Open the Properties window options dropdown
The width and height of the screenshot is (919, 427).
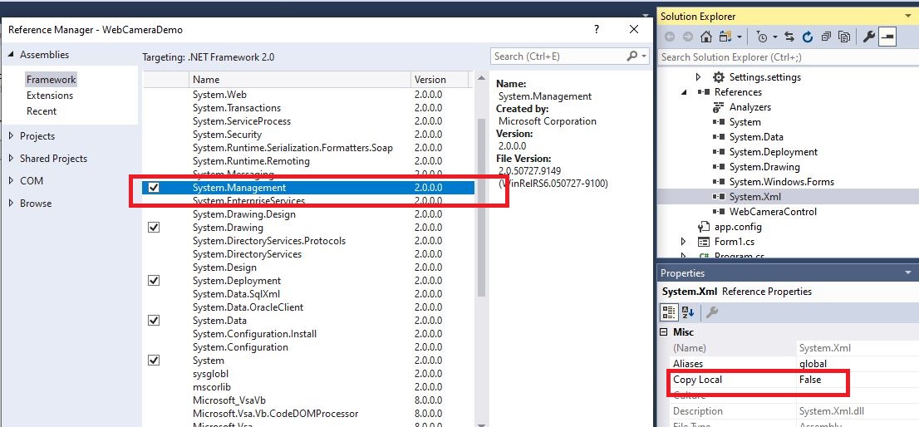[x=908, y=272]
